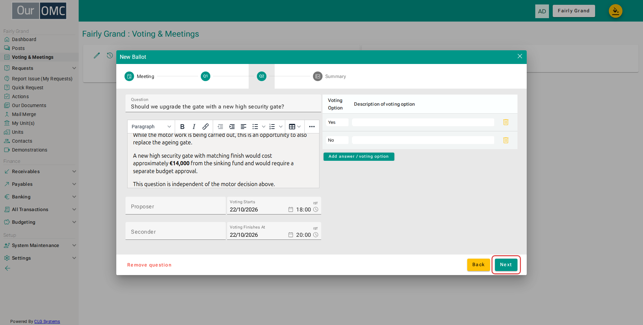Go to the Summary step
643x325 pixels.
pyautogui.click(x=329, y=76)
